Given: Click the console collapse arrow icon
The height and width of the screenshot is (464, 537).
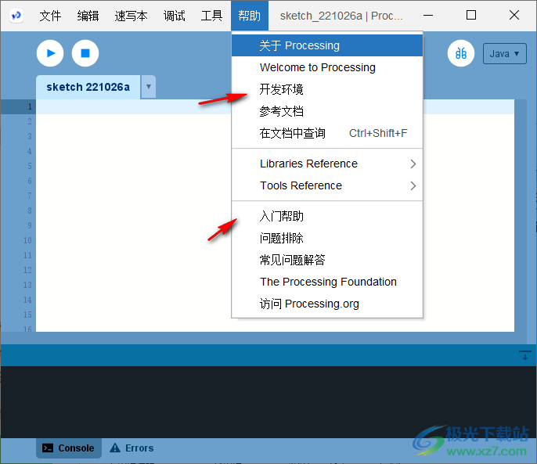Looking at the screenshot, I should [524, 355].
